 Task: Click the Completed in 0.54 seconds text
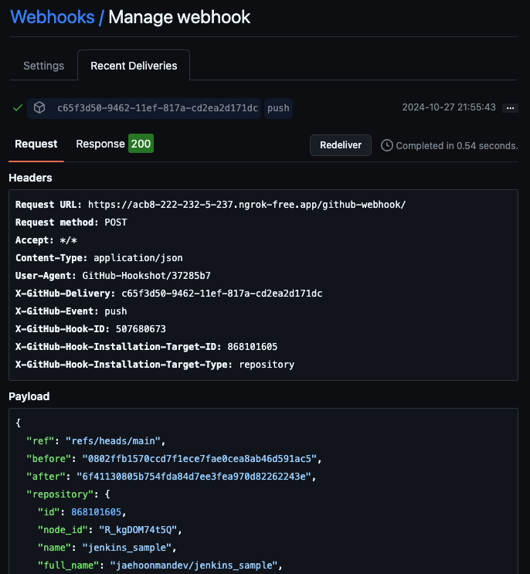[x=457, y=146]
